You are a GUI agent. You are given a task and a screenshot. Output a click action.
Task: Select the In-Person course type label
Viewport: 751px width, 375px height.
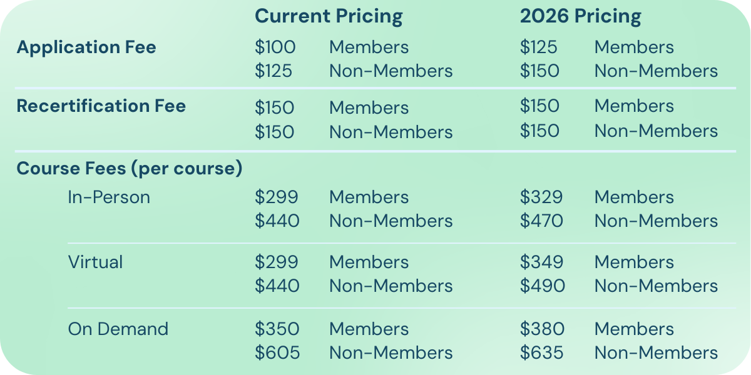[109, 197]
